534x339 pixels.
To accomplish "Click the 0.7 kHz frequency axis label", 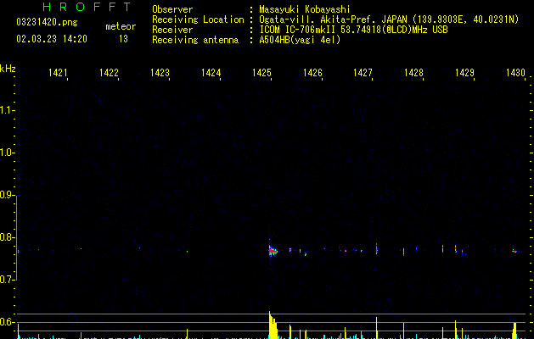I will 7,280.
